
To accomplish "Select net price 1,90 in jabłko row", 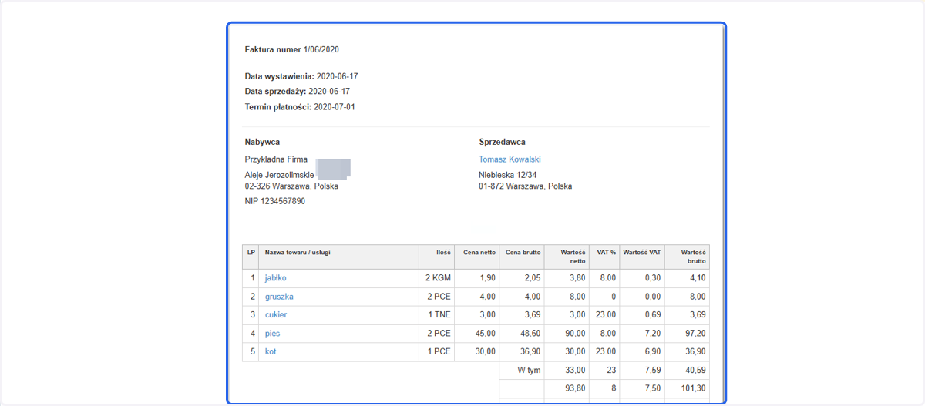I will click(x=487, y=278).
